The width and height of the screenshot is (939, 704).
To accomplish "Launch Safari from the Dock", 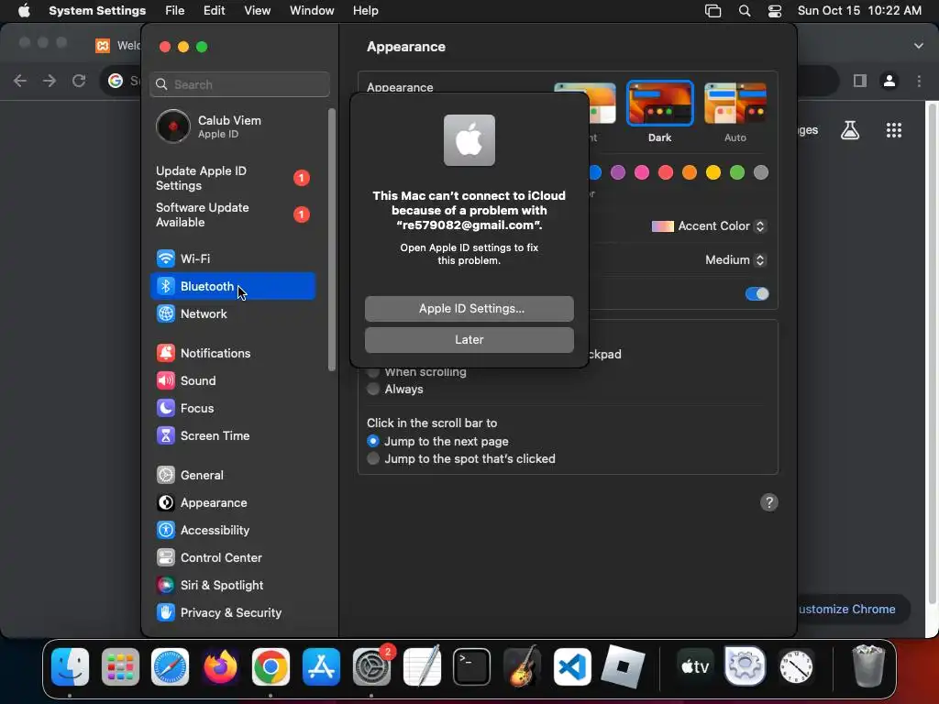I will [170, 667].
